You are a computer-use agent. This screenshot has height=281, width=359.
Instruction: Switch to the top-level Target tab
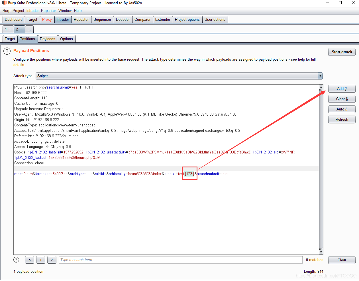tap(32, 20)
